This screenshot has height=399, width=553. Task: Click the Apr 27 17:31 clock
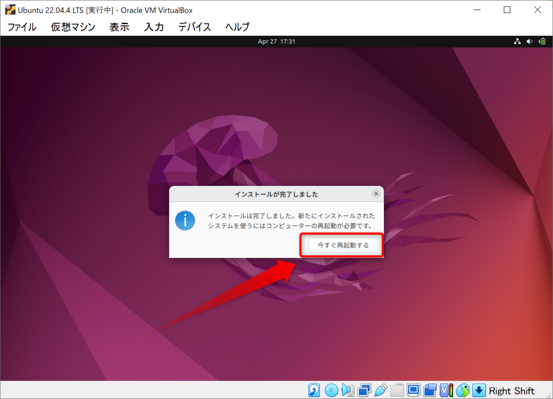click(x=276, y=41)
